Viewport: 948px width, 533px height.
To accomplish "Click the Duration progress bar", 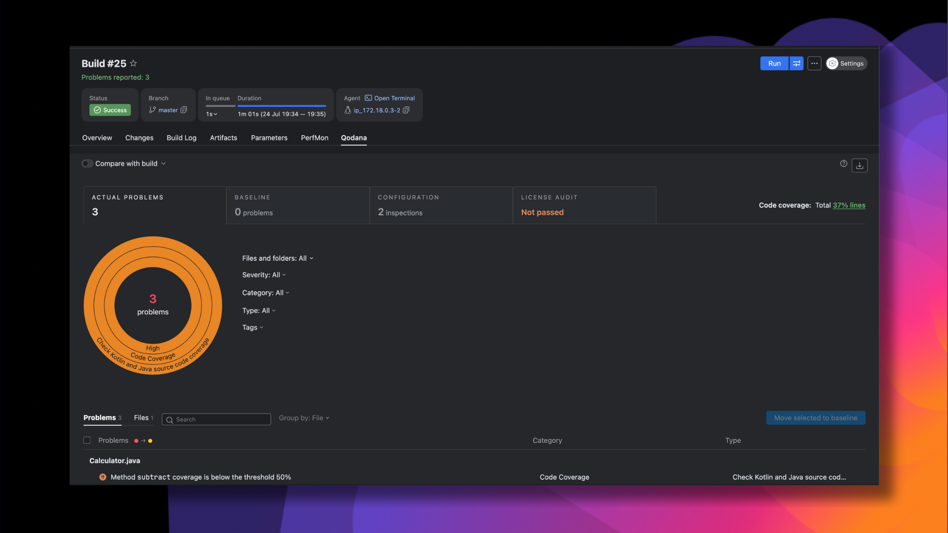I will (x=281, y=106).
